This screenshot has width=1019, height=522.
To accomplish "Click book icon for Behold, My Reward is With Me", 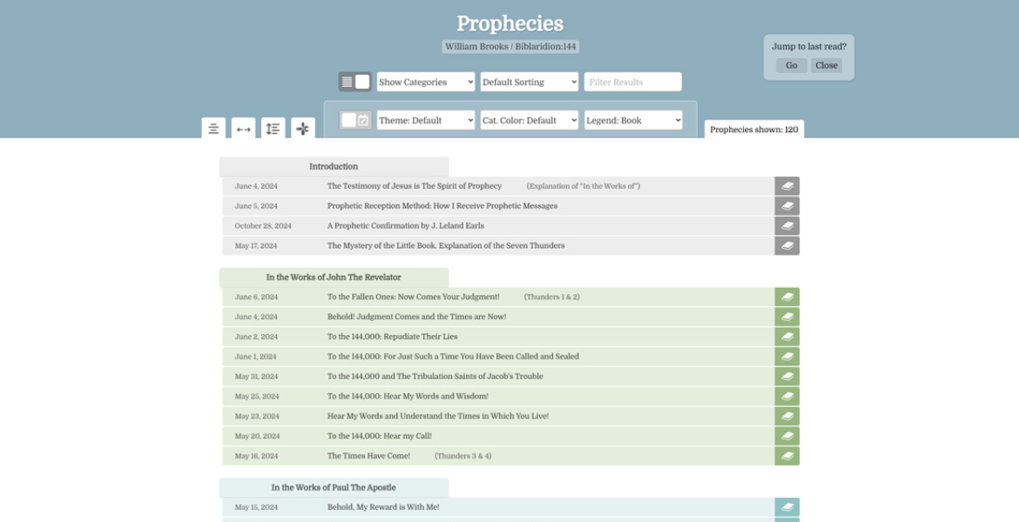I will (786, 507).
